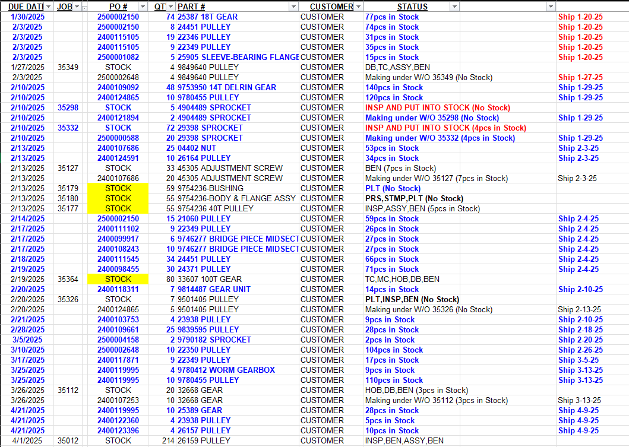The image size is (629, 447).
Task: Click status HOB,DB,BEN (3pcs in Stock)
Action: tap(416, 391)
